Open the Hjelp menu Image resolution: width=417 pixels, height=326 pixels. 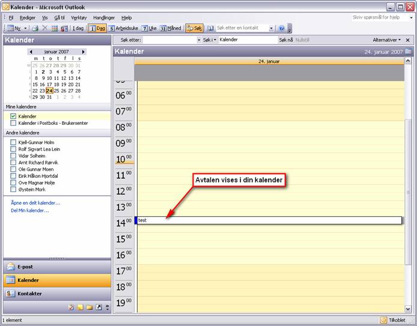tap(127, 18)
